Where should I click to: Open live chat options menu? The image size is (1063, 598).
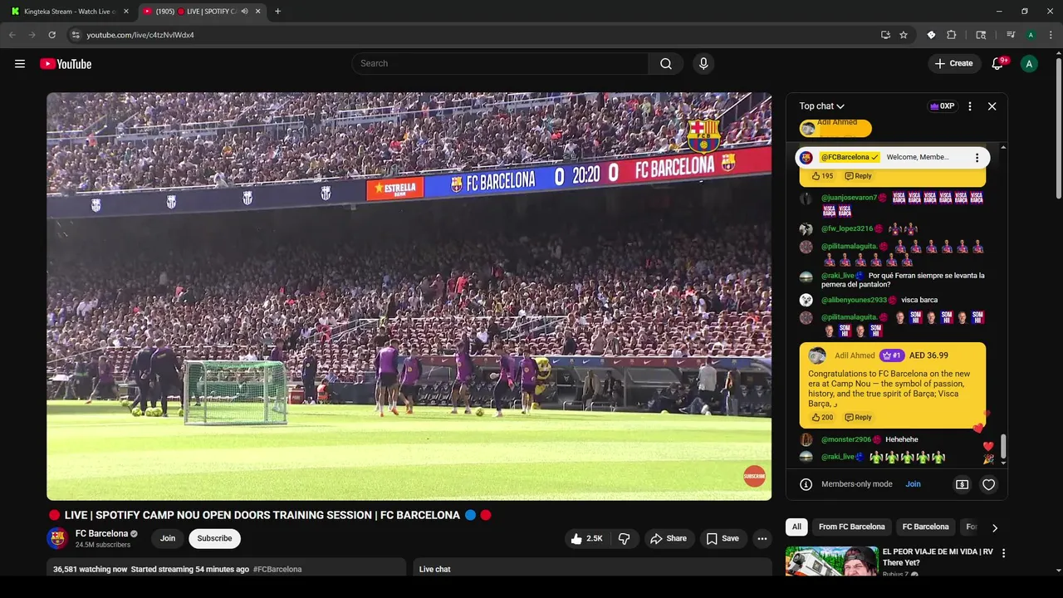click(969, 106)
